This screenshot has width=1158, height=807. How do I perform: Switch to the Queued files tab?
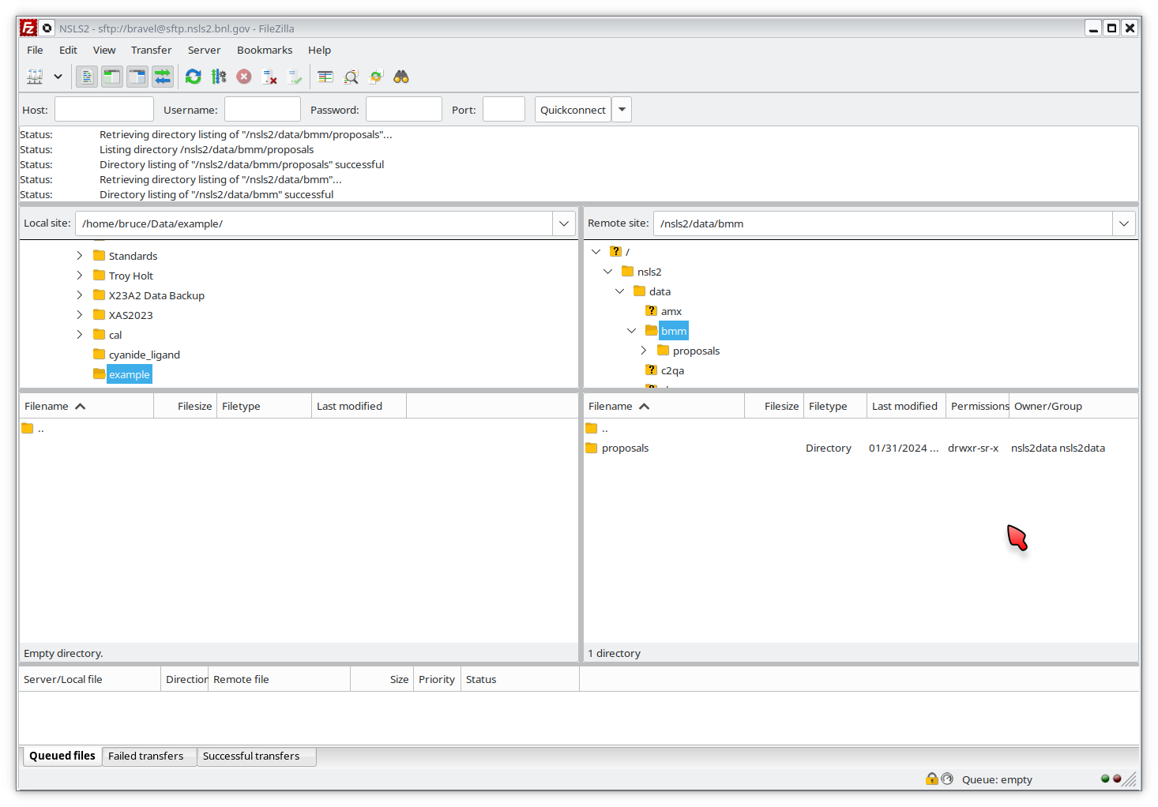click(62, 756)
